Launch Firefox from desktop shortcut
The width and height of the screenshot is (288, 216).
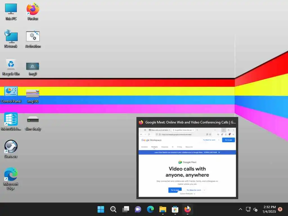33,11
